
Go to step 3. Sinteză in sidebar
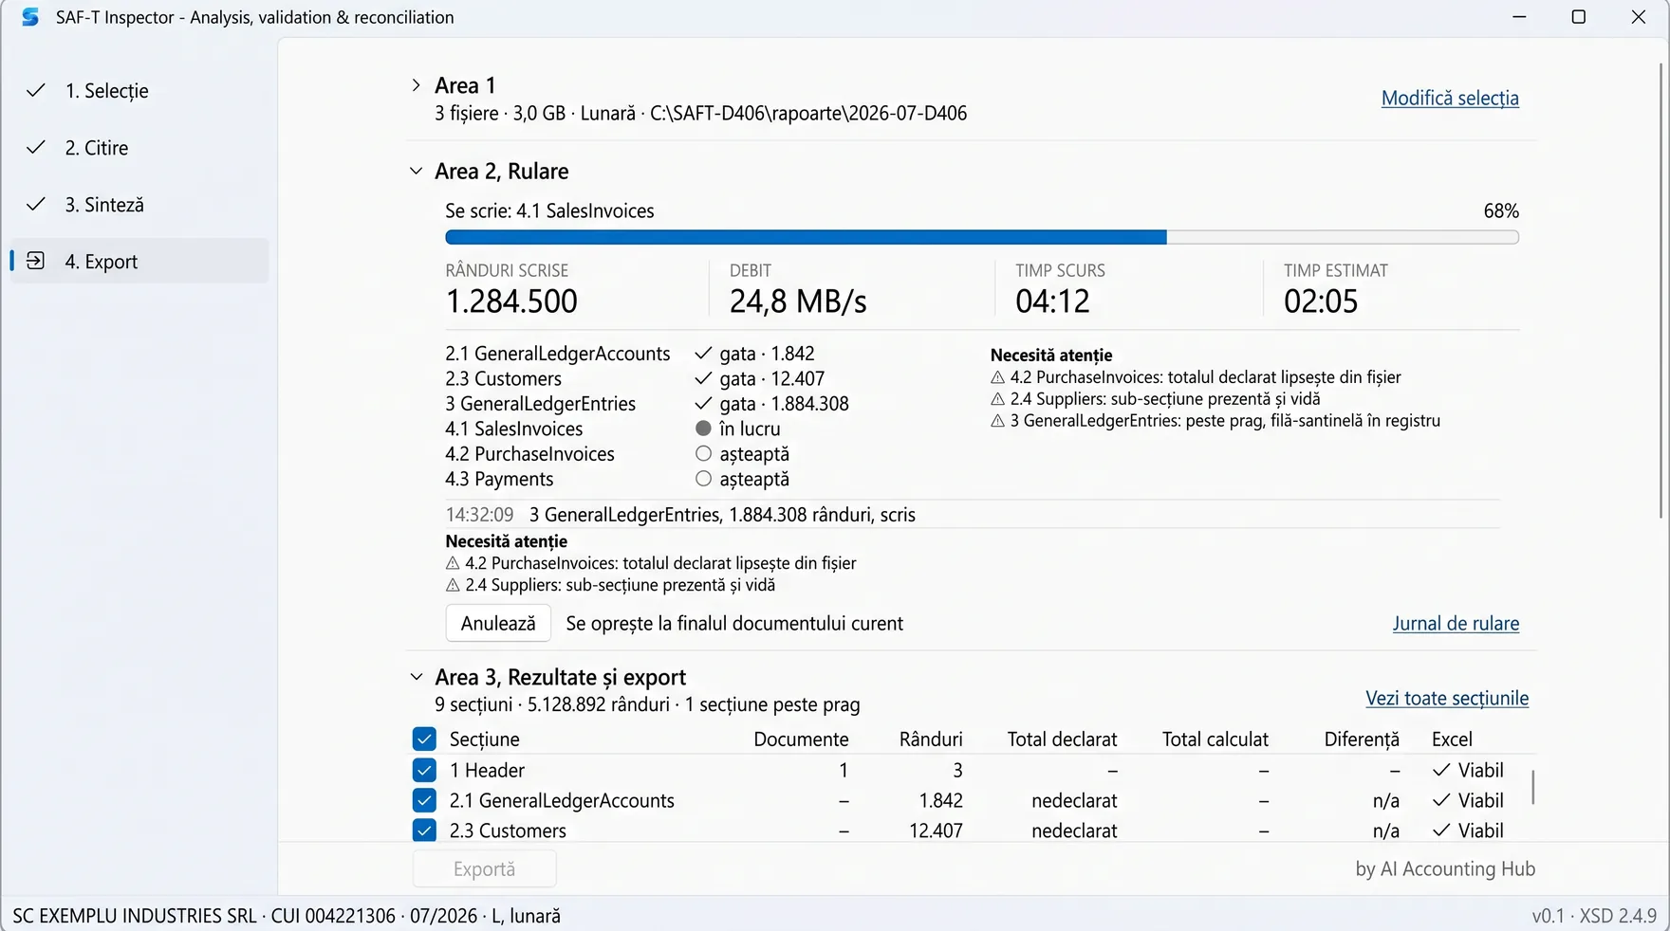tap(139, 205)
